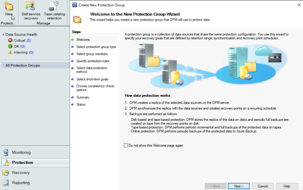Click the Next button

click(x=239, y=186)
